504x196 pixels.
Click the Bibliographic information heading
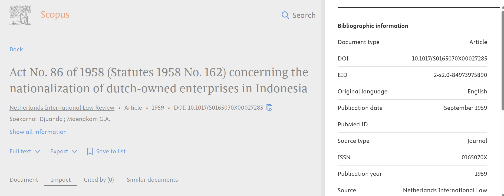click(373, 26)
